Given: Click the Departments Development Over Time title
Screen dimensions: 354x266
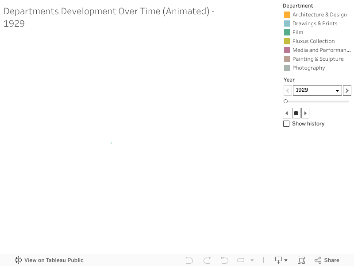Looking at the screenshot, I should pyautogui.click(x=109, y=17).
